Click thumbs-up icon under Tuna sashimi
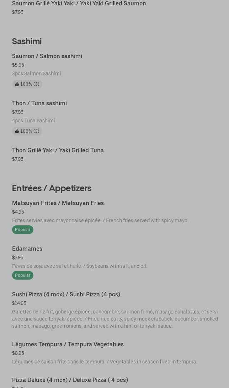 pyautogui.click(x=17, y=131)
